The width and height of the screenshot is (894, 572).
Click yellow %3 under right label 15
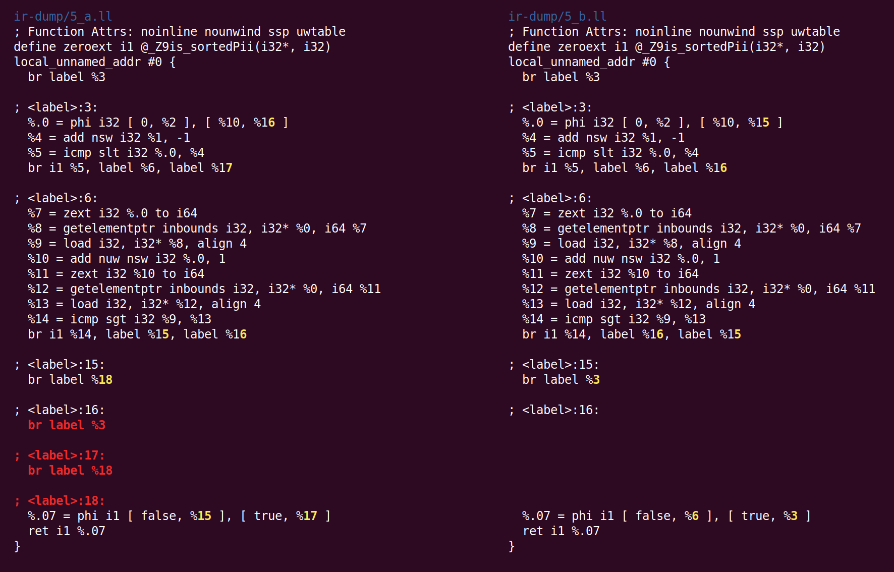[x=596, y=380]
